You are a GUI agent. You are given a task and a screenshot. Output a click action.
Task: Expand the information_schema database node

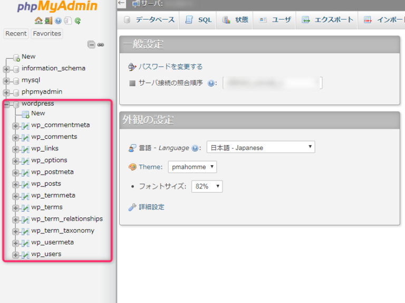pyautogui.click(x=6, y=69)
